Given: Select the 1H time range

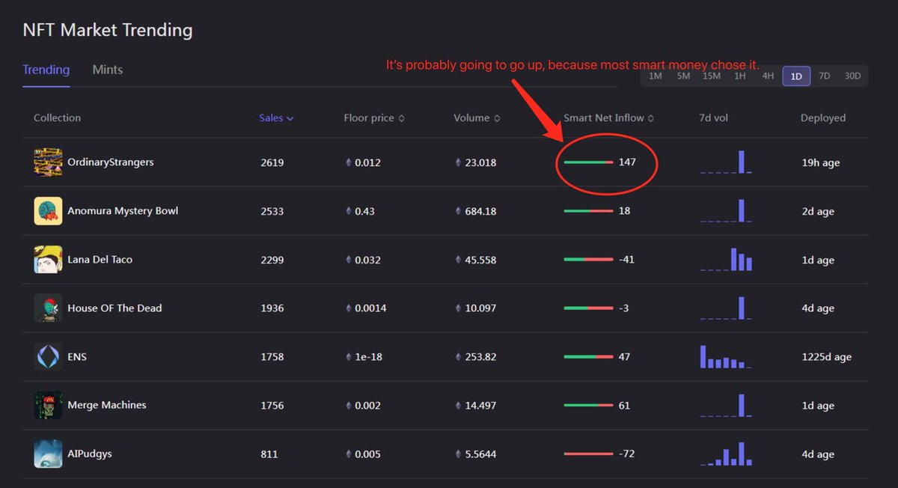Looking at the screenshot, I should [x=740, y=76].
